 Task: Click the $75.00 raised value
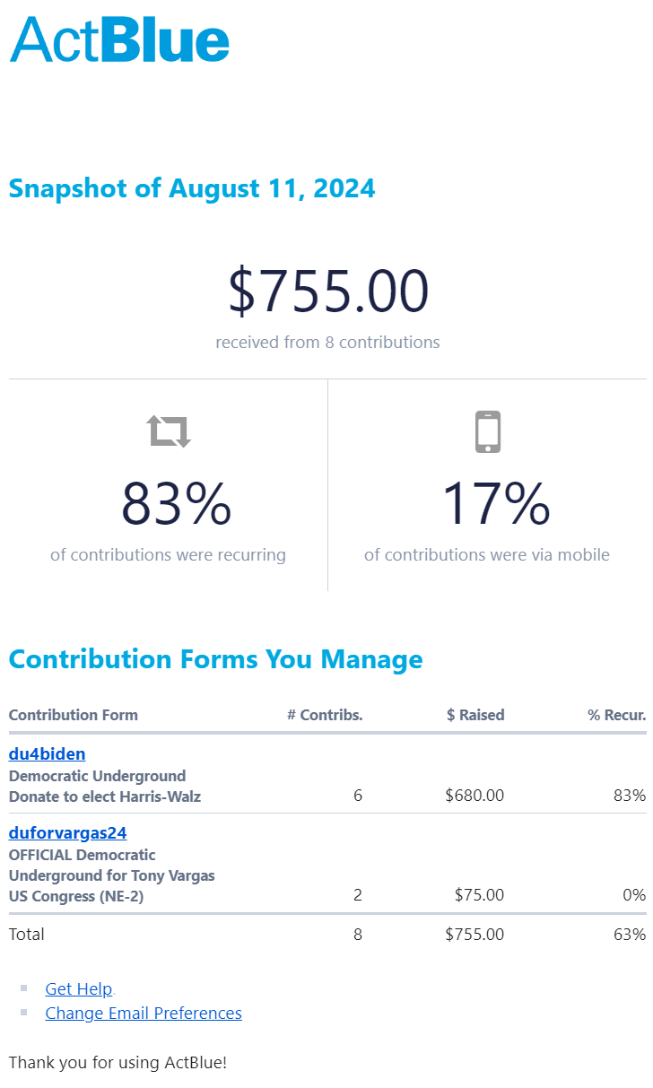[479, 894]
